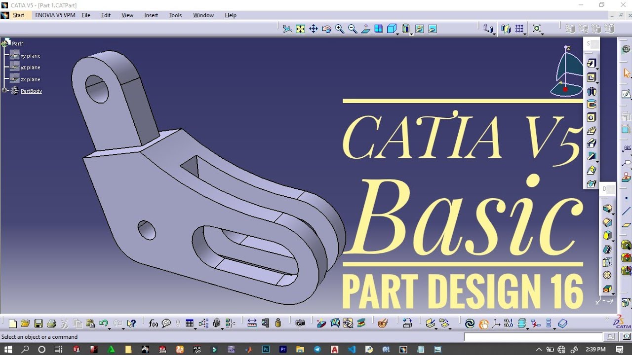This screenshot has height=355, width=632.
Task: Select the Edge Fillet tool
Action: [607, 209]
